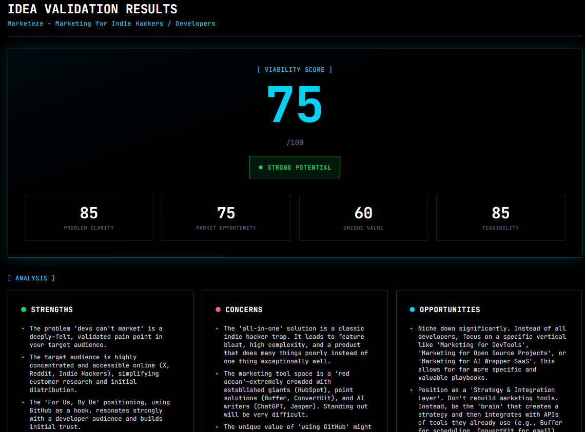This screenshot has height=432, width=585.
Task: Click the red status dot in the Concerns panel
Action: 218,309
